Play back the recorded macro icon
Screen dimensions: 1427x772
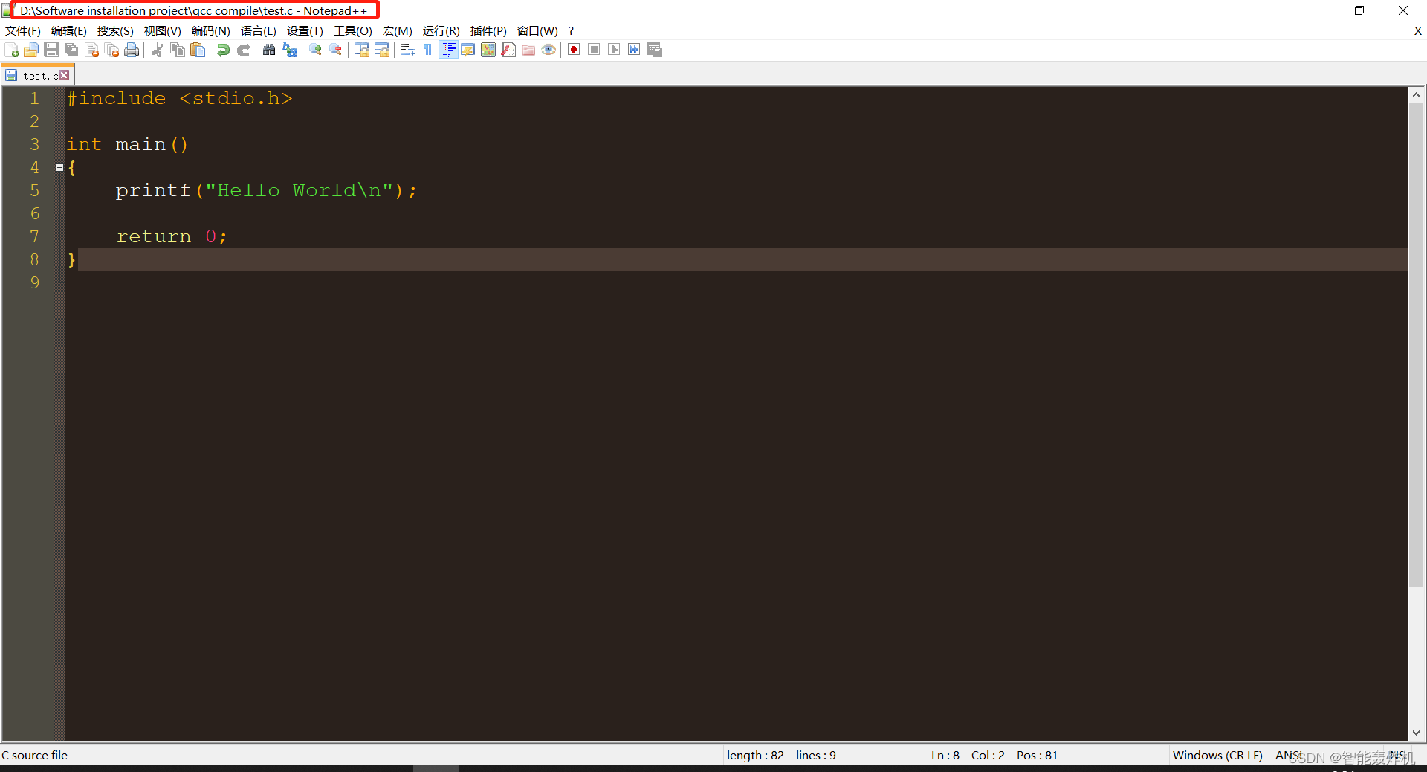(x=614, y=50)
